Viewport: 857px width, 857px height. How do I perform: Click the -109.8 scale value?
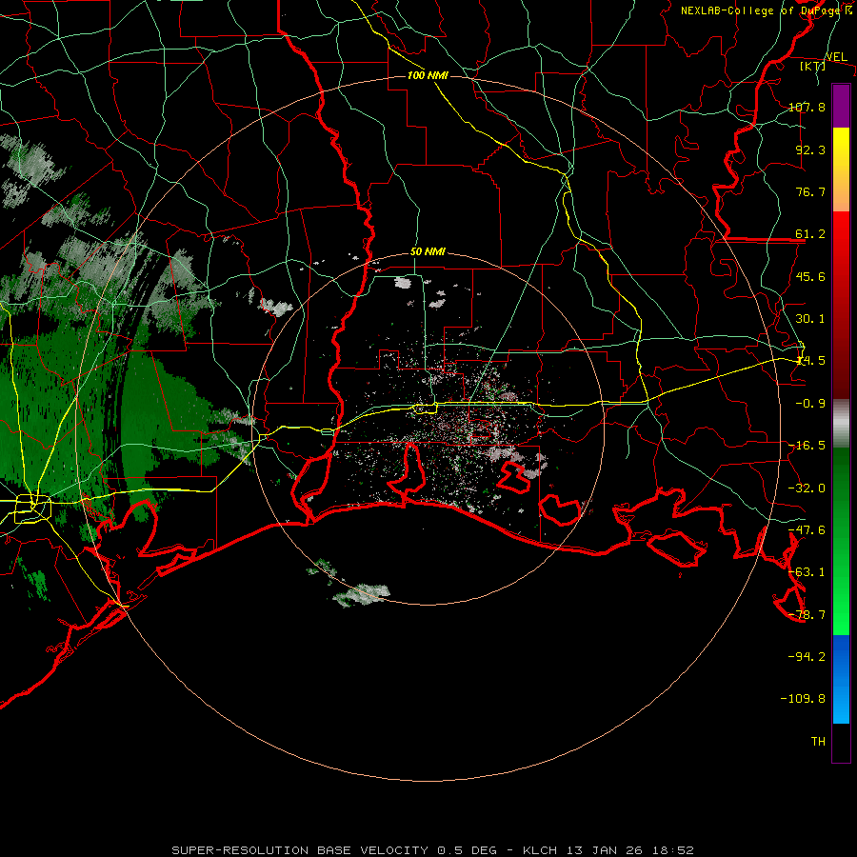click(x=803, y=699)
